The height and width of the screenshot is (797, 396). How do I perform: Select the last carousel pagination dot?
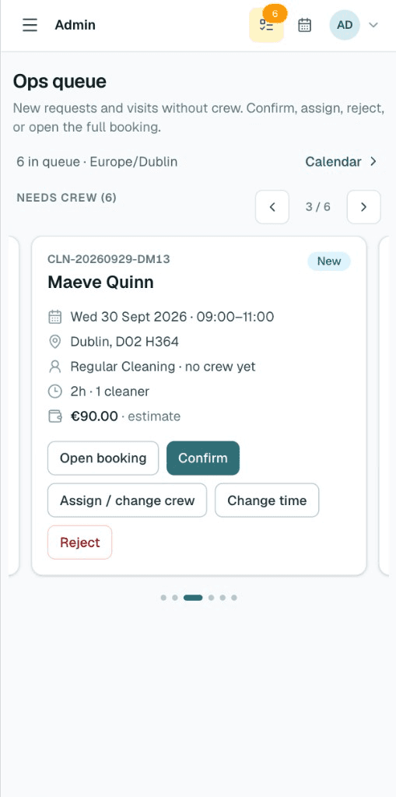pyautogui.click(x=234, y=598)
